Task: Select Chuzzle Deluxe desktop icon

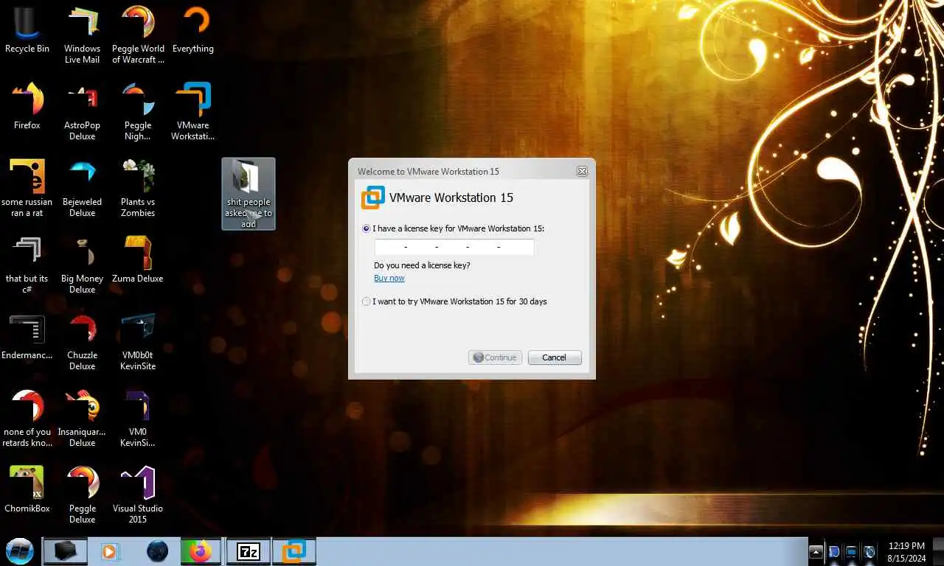Action: coord(83,342)
